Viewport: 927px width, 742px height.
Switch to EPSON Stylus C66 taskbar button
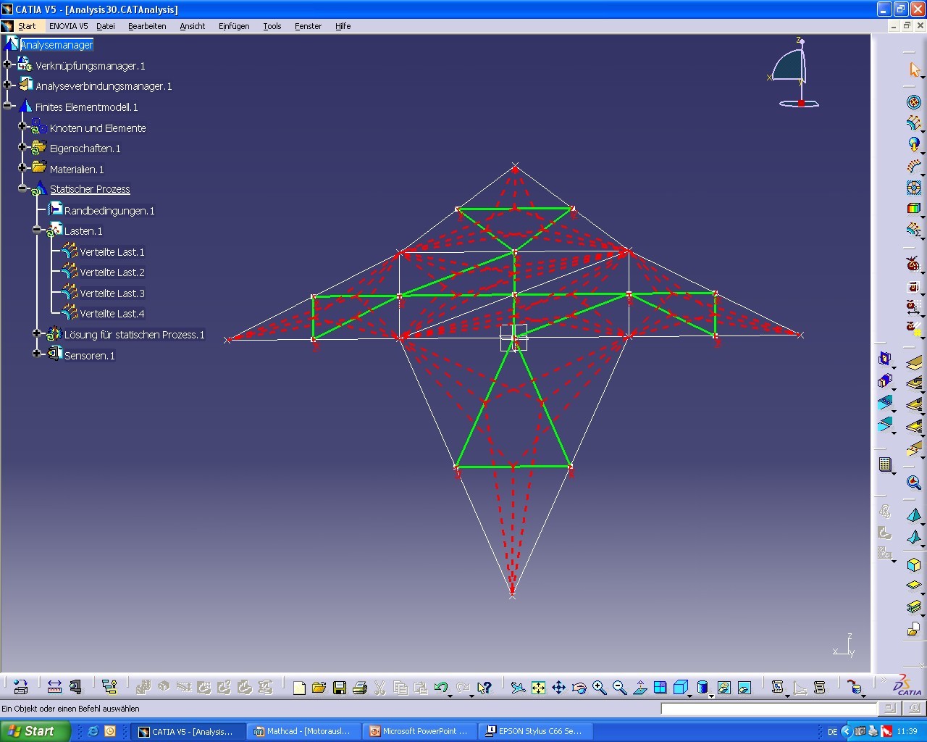[534, 731]
